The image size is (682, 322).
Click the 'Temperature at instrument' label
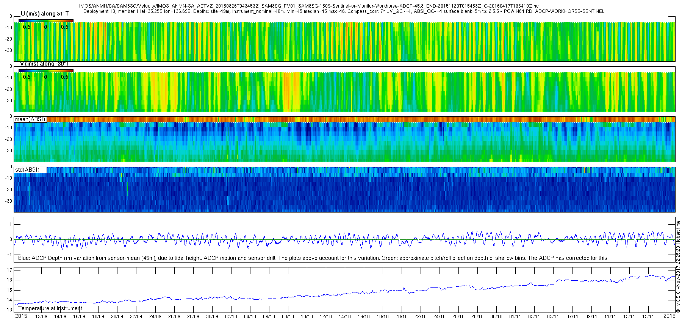(50, 308)
